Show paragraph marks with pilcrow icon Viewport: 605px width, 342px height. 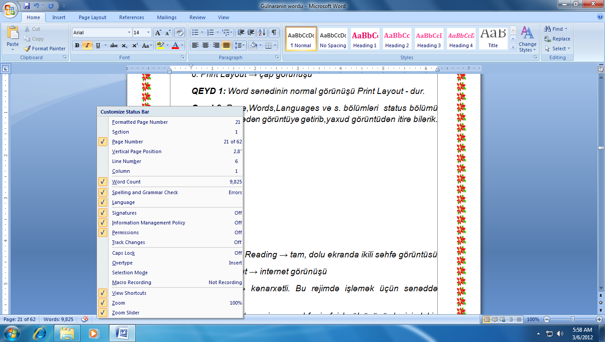pyautogui.click(x=274, y=33)
